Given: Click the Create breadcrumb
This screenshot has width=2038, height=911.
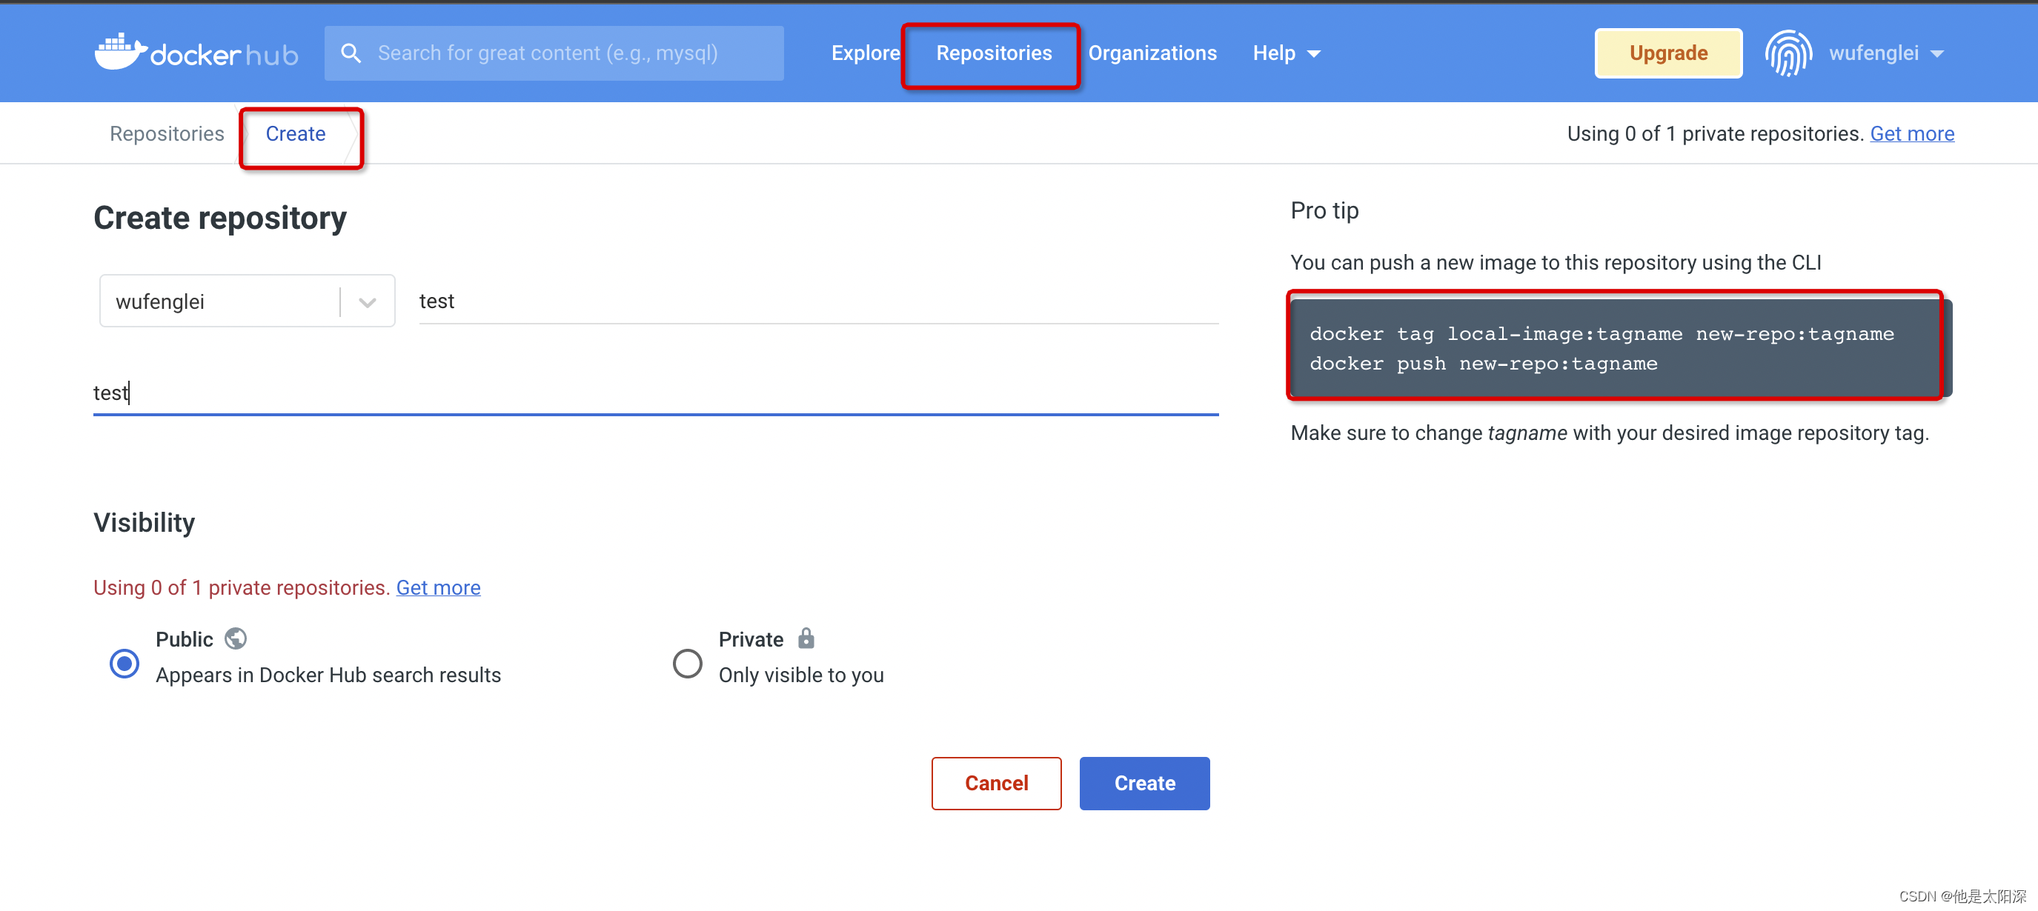Looking at the screenshot, I should coord(295,133).
